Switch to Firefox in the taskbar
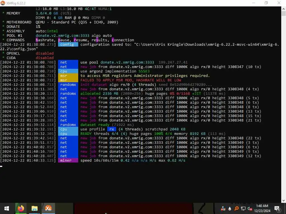Image resolution: width=286 pixels, height=214 pixels. [21, 208]
